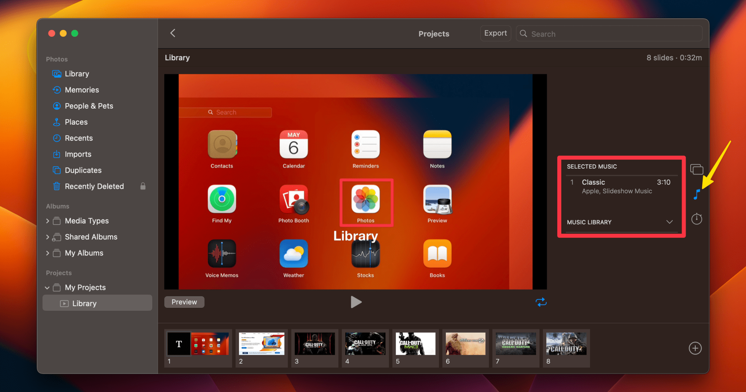Select the Library project under My Projects
Screen dimensions: 746x392
tap(84, 303)
